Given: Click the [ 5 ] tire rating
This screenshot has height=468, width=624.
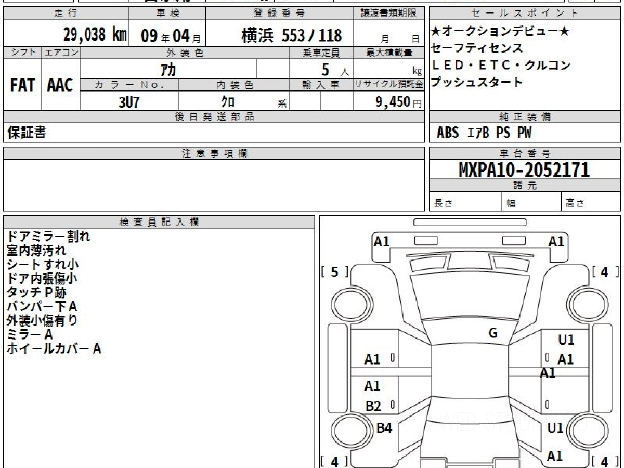Looking at the screenshot, I should [x=335, y=271].
